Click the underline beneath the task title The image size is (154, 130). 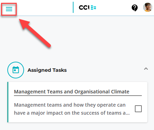pyautogui.click(x=78, y=95)
